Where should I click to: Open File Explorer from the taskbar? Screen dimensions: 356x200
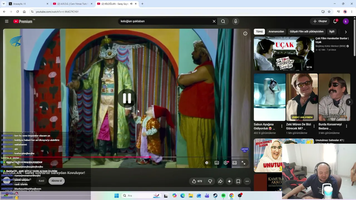pos(191,196)
